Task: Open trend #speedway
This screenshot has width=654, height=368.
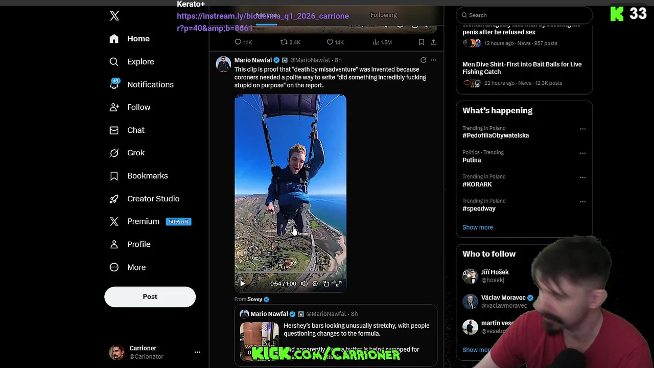Action: pyautogui.click(x=479, y=209)
